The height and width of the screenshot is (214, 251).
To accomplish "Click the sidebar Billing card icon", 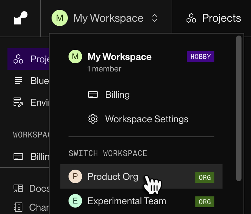I will pos(18,156).
